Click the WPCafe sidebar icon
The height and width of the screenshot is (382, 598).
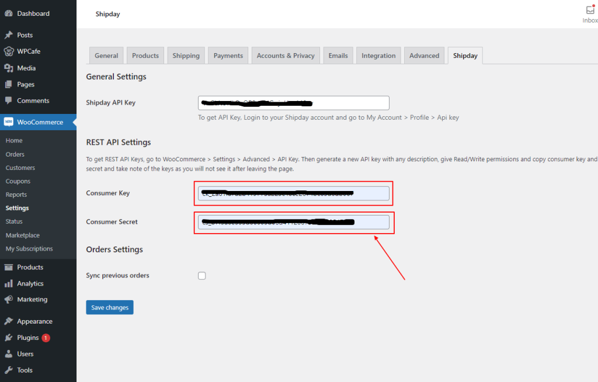(8, 51)
